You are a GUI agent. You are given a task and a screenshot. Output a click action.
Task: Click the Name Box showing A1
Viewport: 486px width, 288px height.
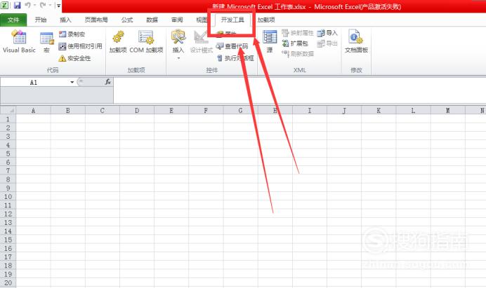[34, 82]
